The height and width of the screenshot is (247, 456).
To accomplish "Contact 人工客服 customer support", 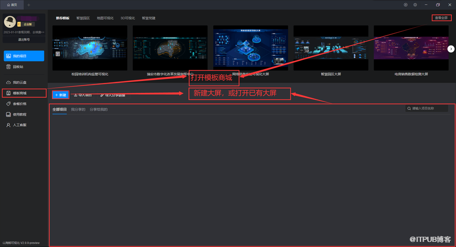I will point(24,125).
